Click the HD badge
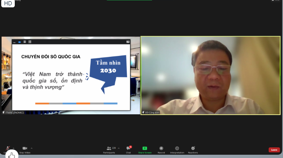This screenshot has height=158, width=283. pyautogui.click(x=8, y=3)
